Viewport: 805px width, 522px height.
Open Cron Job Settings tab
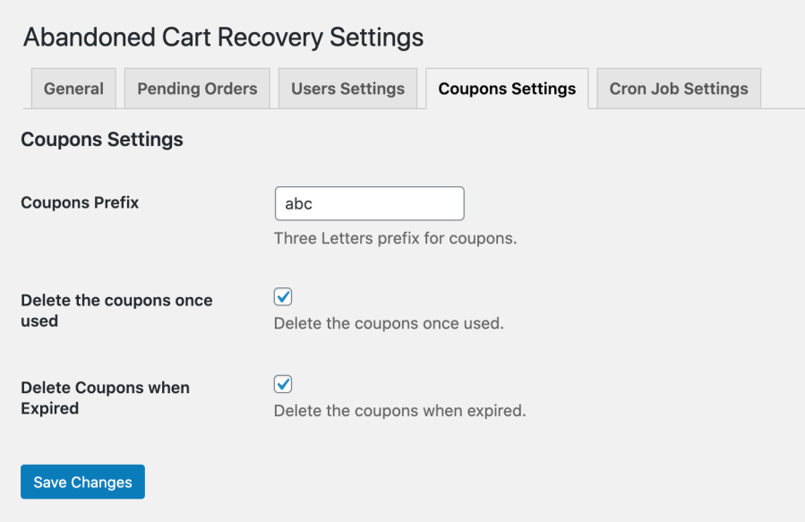679,89
